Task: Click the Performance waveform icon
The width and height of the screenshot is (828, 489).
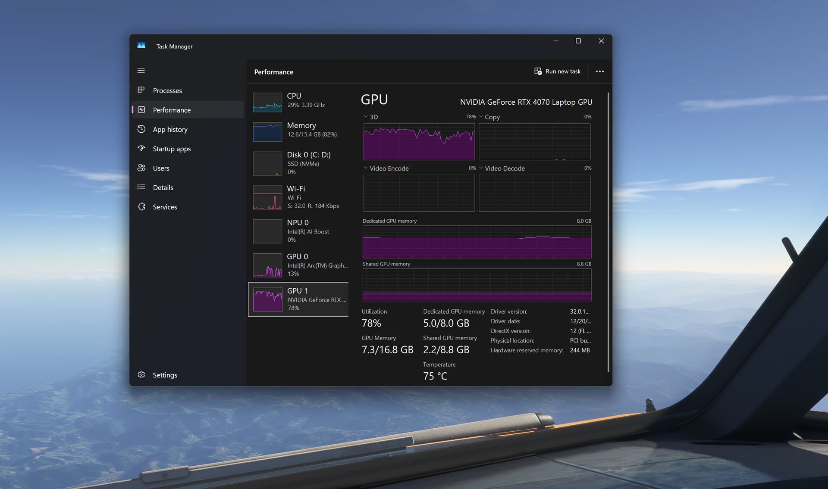Action: coord(141,109)
